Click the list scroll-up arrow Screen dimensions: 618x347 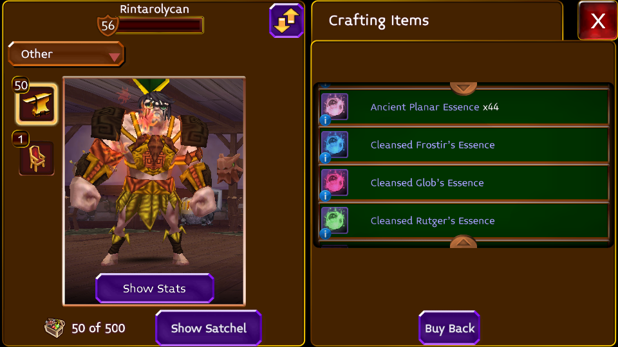[463, 88]
